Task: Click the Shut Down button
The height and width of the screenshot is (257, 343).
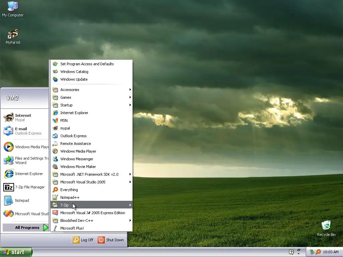Action: [111, 240]
